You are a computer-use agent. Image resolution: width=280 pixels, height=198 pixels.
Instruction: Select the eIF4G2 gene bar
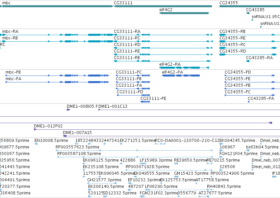coord(184,13)
